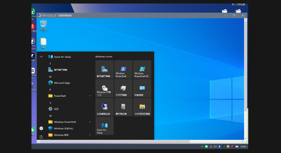The image size is (281, 153).
Task: Open the File Explorer tile
Action: click(142, 107)
